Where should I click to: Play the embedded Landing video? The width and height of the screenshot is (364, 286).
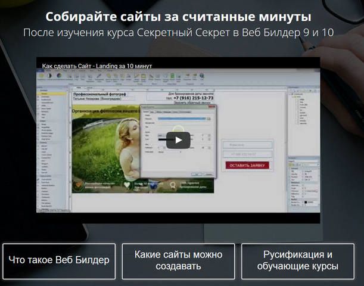pos(178,140)
